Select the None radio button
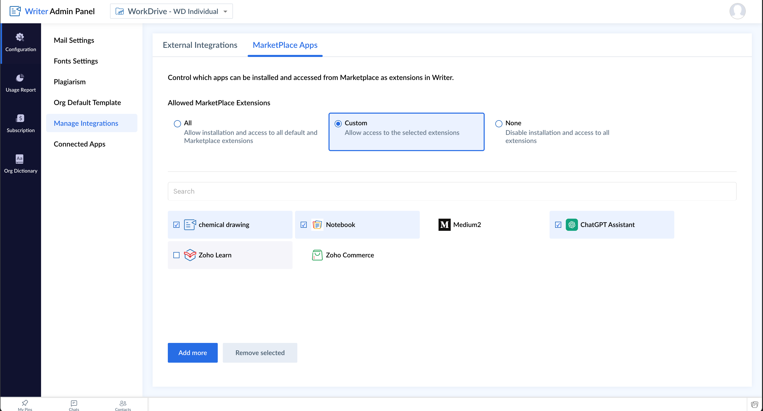 (499, 124)
